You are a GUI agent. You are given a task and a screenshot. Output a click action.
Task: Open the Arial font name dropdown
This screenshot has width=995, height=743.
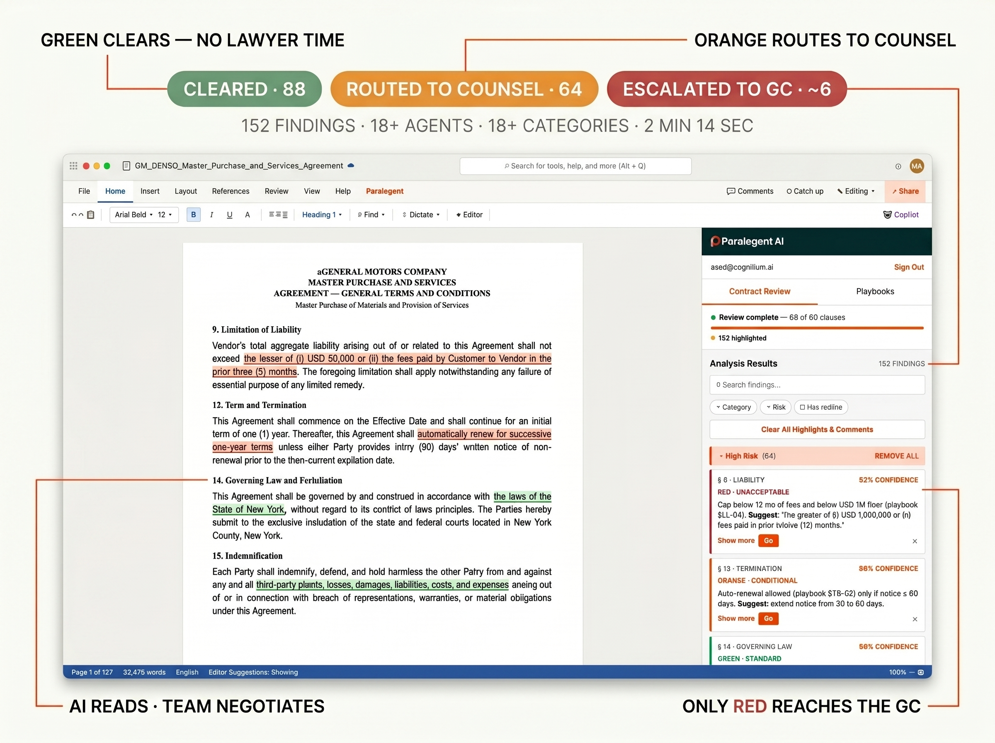[x=133, y=214]
